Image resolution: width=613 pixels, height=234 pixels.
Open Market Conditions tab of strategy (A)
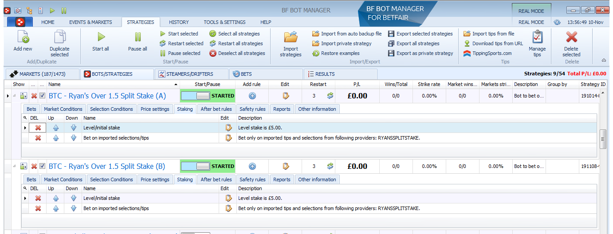pos(63,109)
